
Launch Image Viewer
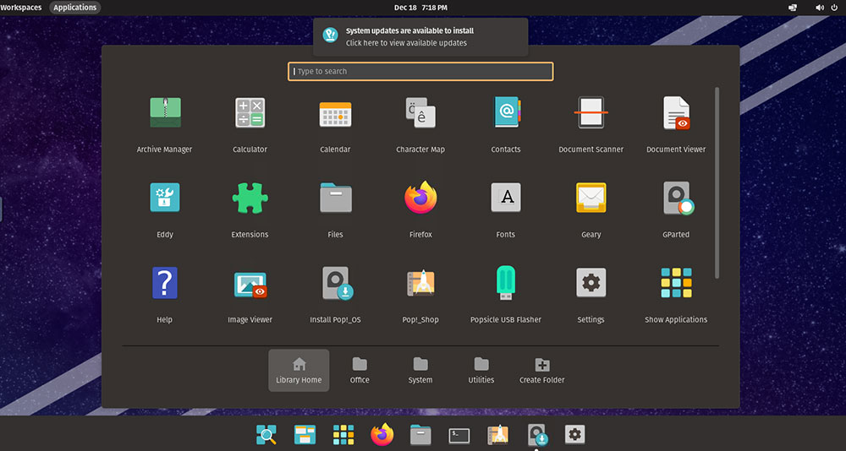coord(250,285)
